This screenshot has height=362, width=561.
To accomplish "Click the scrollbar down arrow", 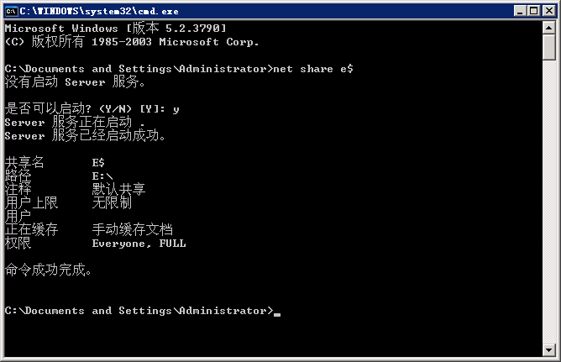I will (549, 349).
